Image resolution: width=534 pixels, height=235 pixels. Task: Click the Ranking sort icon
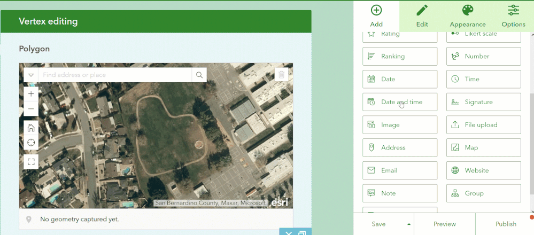371,56
